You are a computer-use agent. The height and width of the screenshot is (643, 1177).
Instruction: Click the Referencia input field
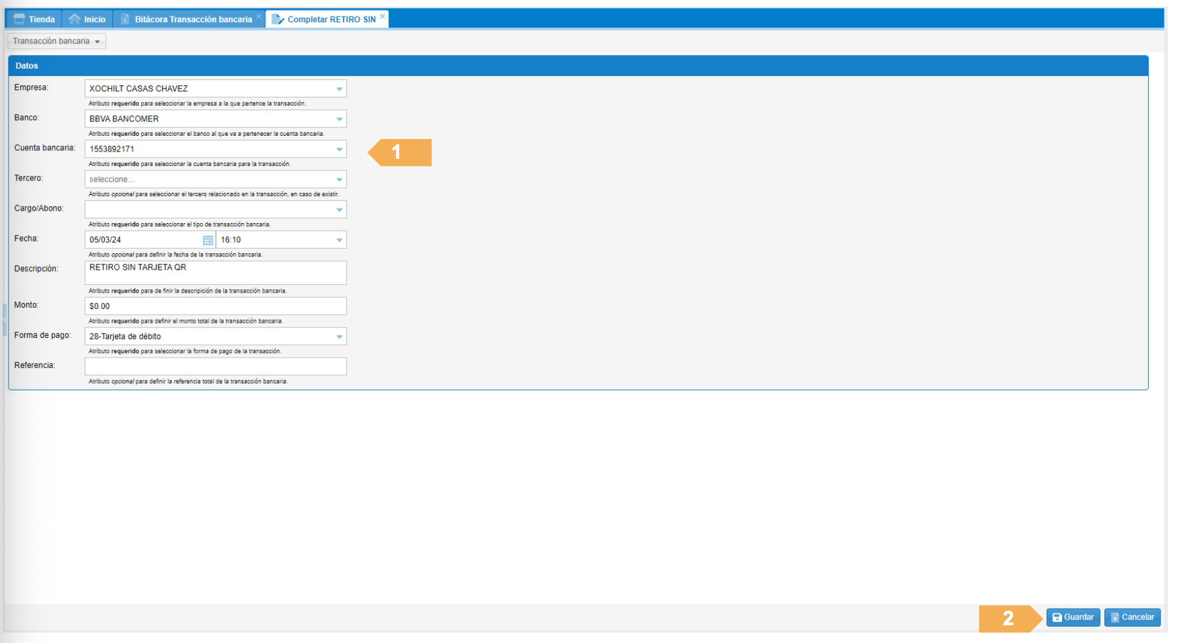tap(215, 367)
